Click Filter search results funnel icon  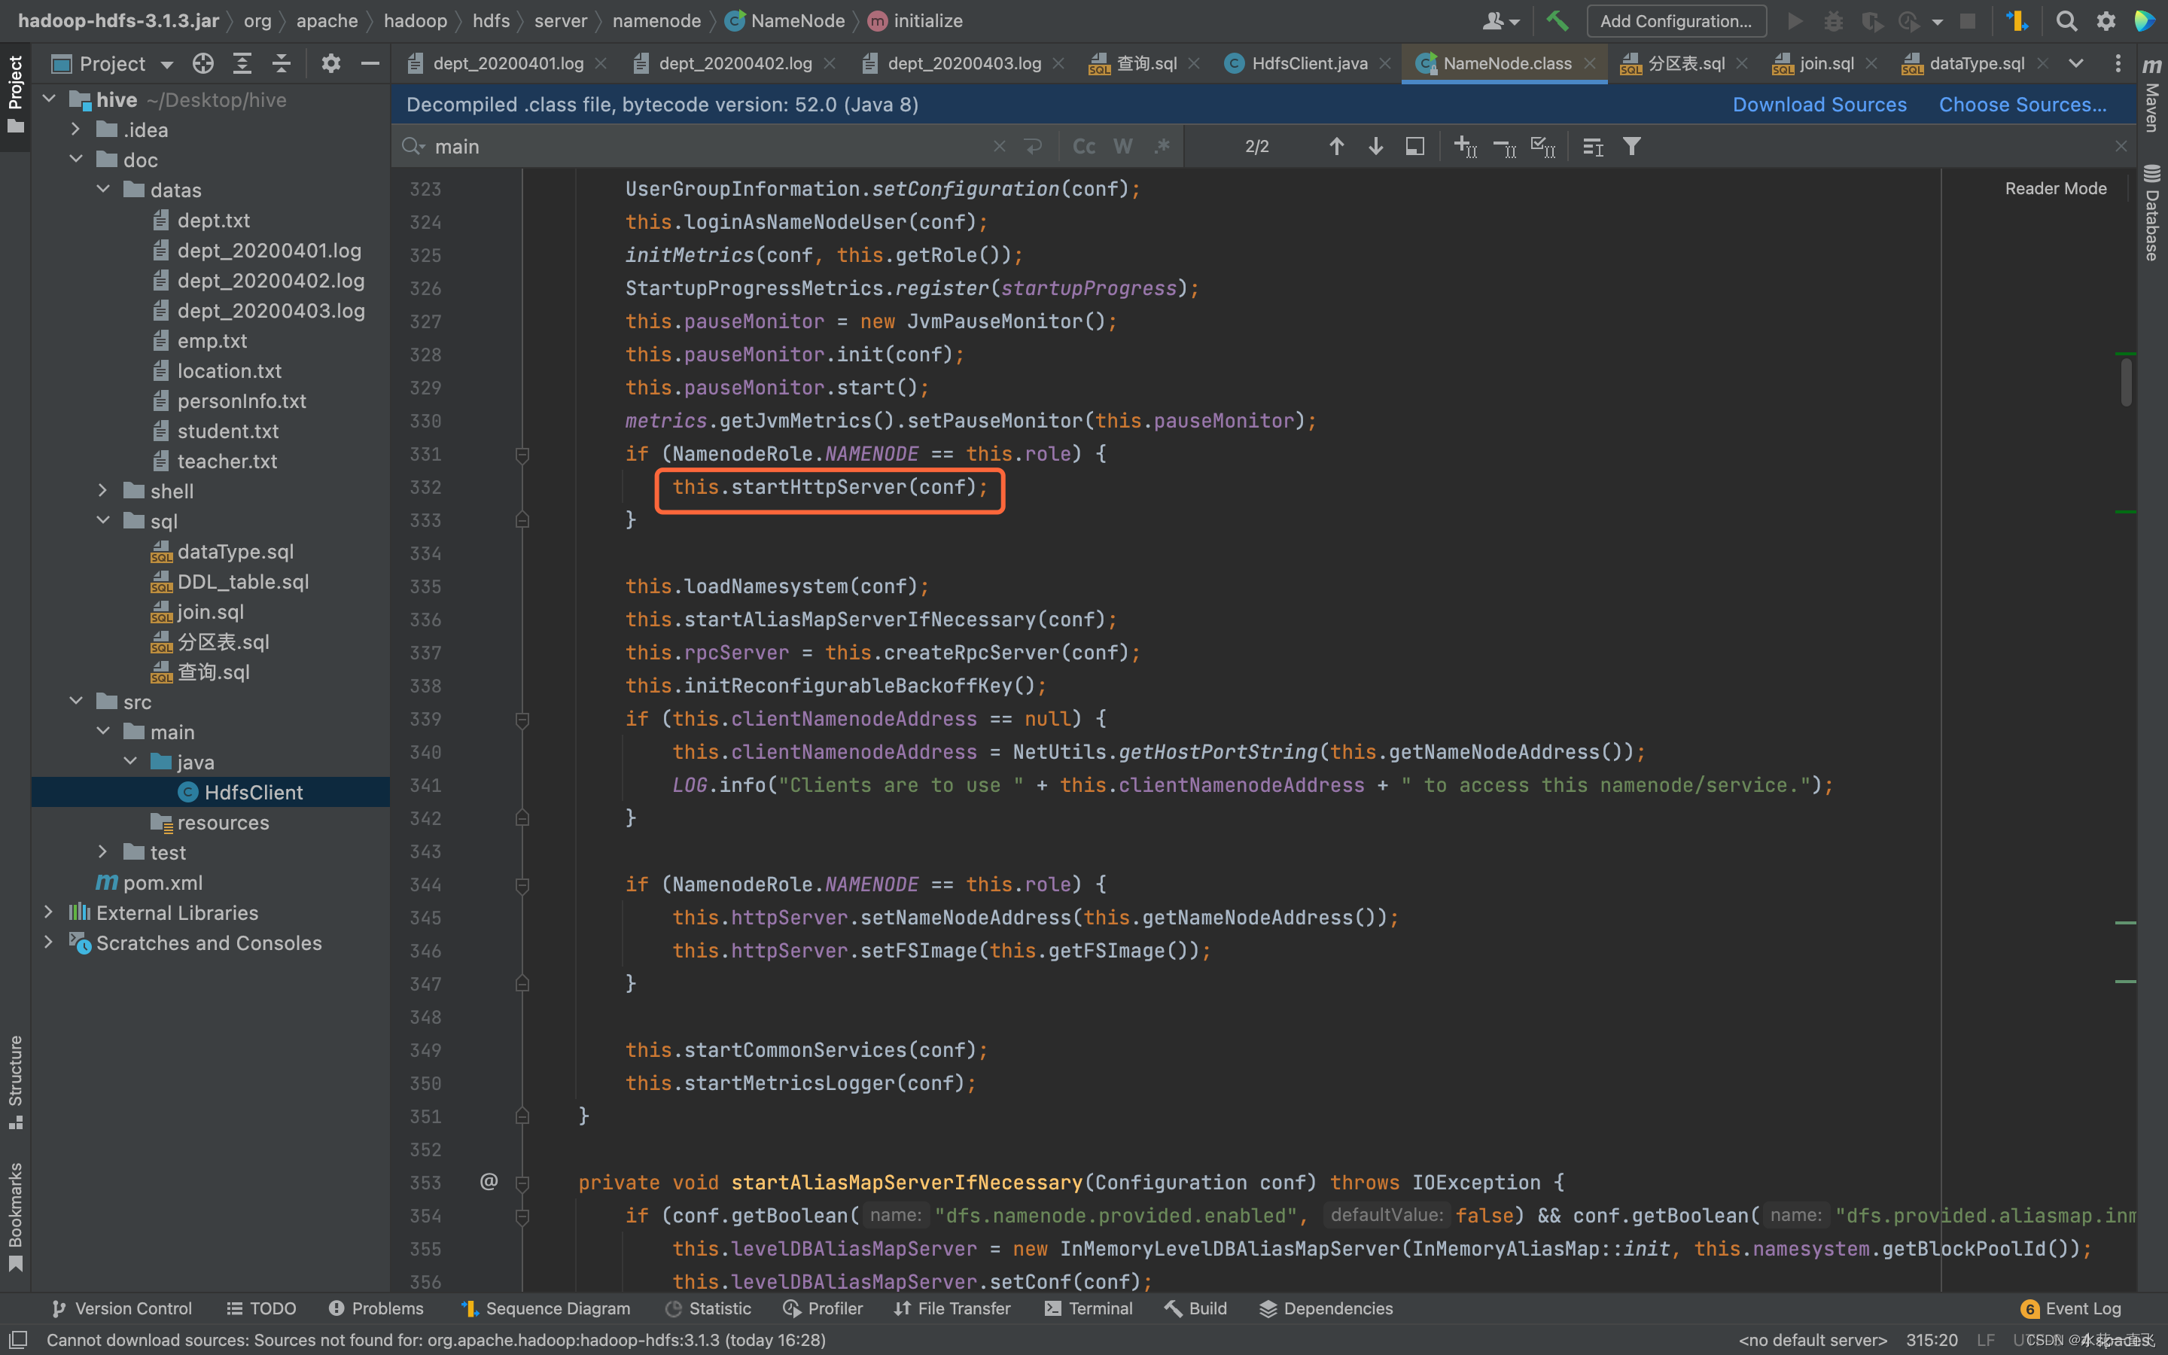point(1631,146)
